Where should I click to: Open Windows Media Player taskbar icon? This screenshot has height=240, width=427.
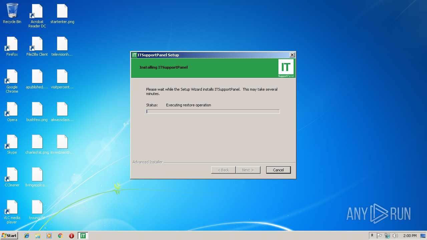point(49,236)
